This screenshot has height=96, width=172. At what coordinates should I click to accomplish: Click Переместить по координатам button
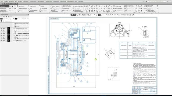(55, 9)
